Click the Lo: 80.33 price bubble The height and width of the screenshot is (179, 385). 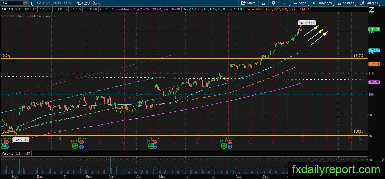tap(21, 139)
